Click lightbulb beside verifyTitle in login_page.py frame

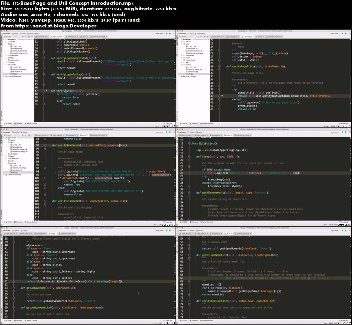coord(47,91)
